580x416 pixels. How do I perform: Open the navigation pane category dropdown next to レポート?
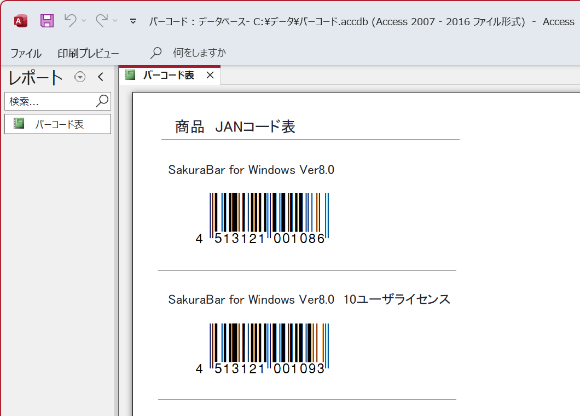80,77
